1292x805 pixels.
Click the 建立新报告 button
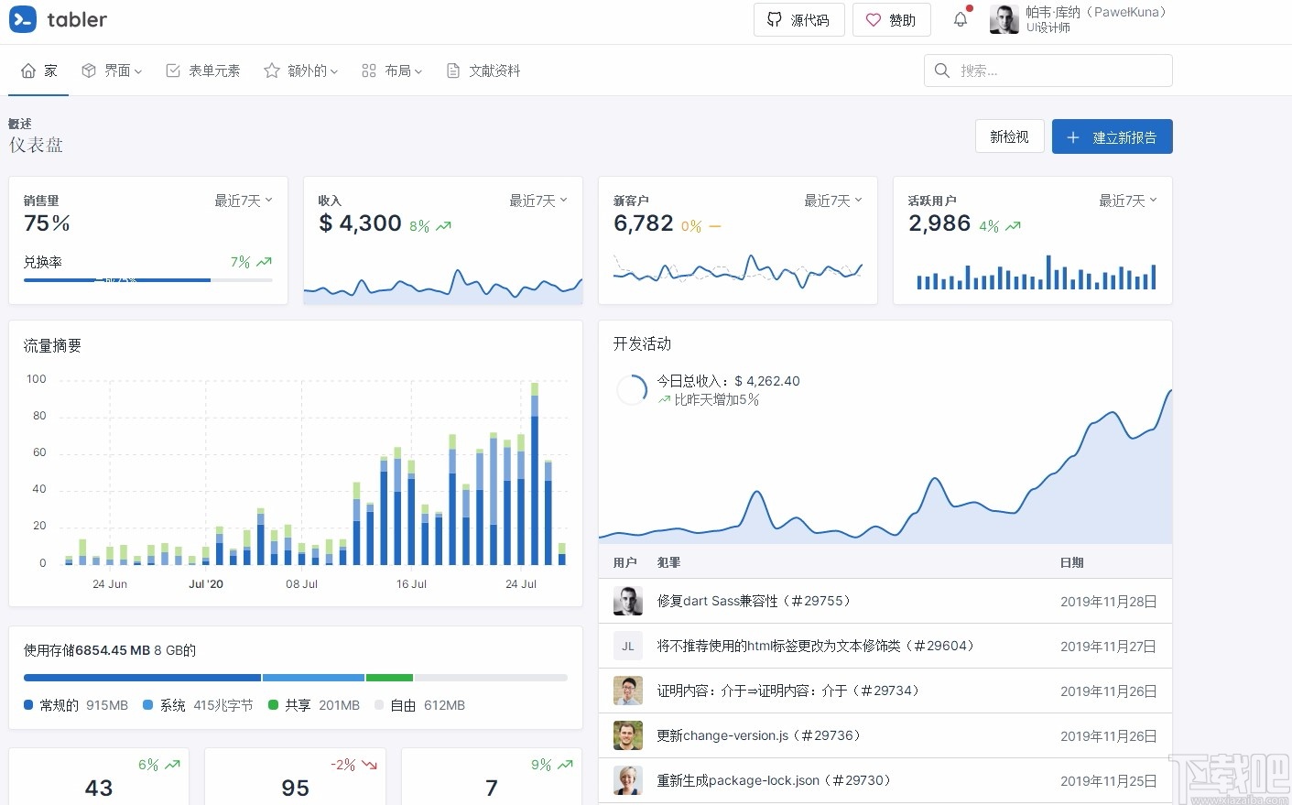(x=1112, y=136)
